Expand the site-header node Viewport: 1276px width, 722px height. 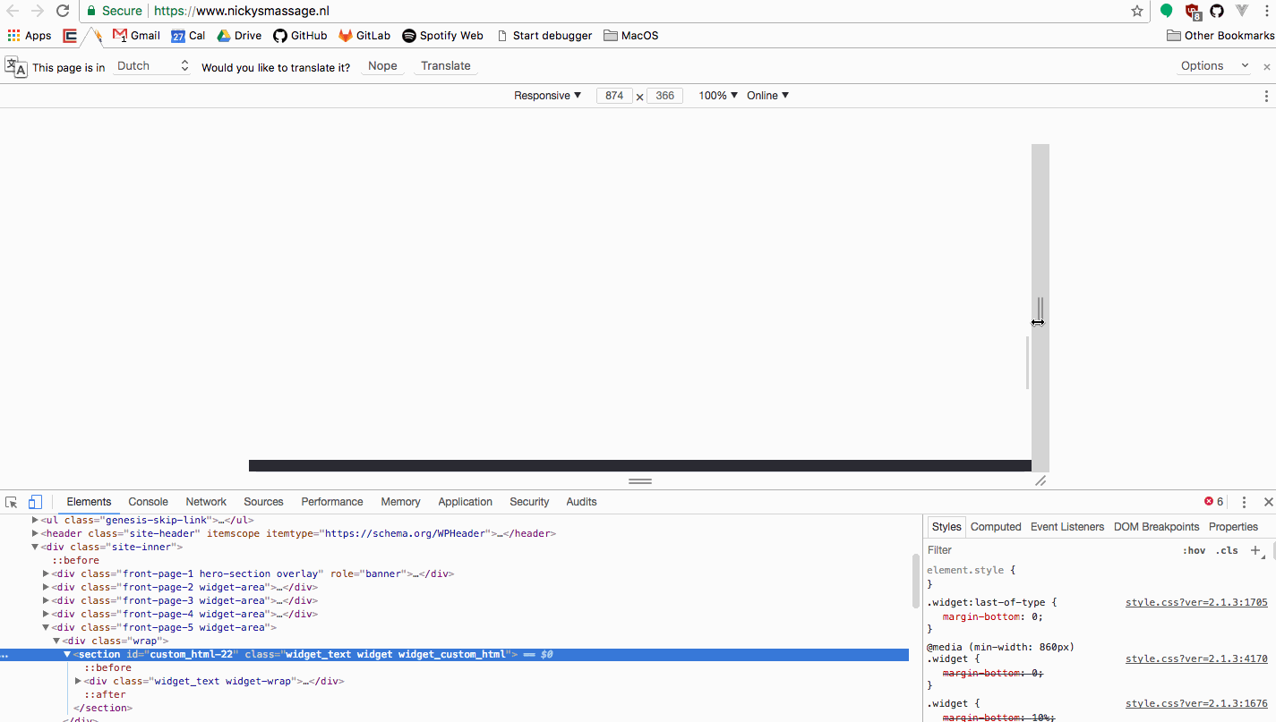35,533
